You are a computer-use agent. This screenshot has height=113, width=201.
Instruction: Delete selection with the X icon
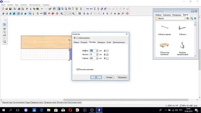pos(27,9)
